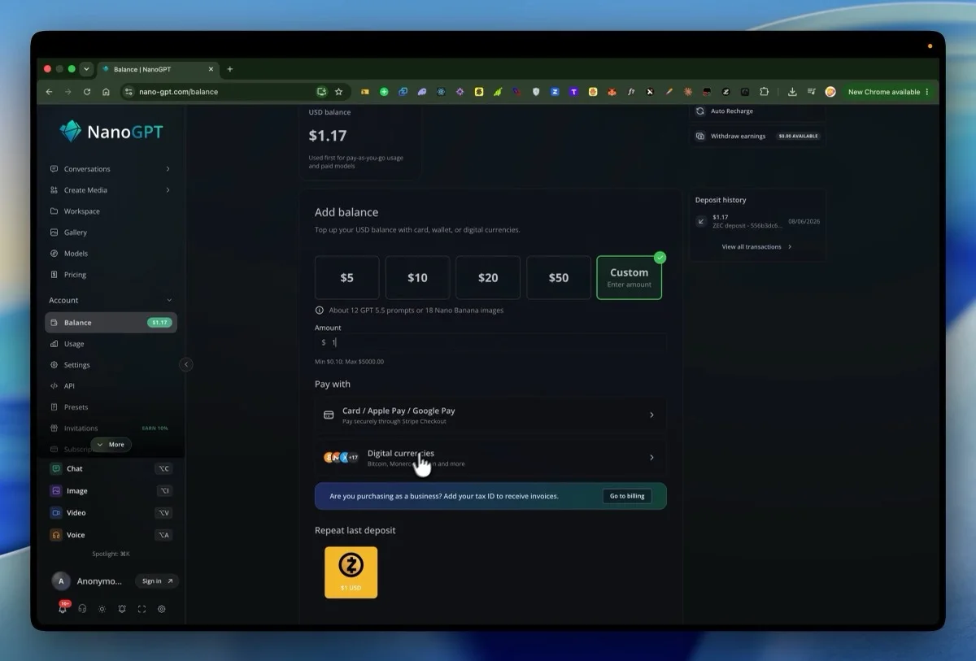This screenshot has height=661, width=976.
Task: Click the alert bell icon in the sidebar footer
Action: coord(122,609)
